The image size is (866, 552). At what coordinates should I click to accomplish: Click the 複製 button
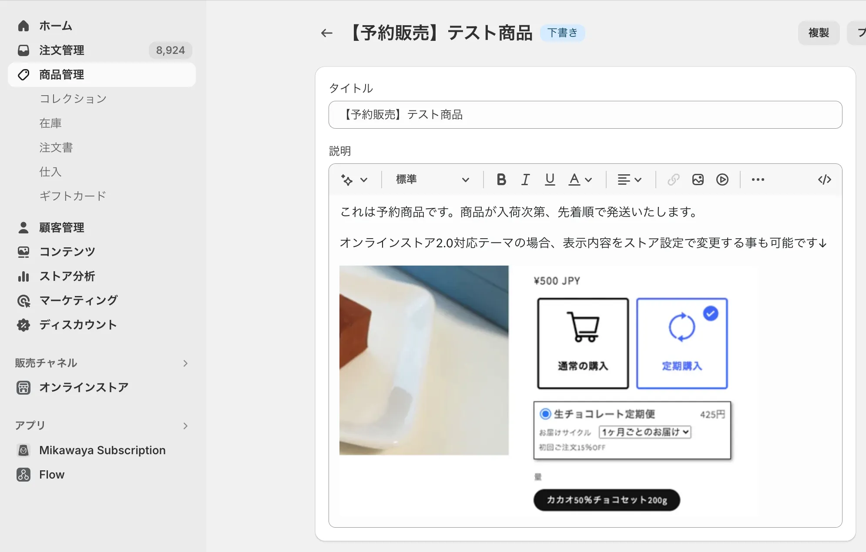tap(818, 33)
